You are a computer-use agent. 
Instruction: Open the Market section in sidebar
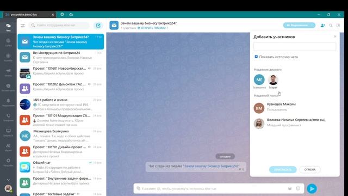tap(8, 147)
